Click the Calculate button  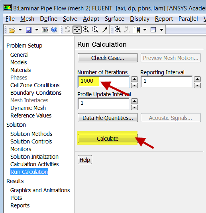(108, 139)
